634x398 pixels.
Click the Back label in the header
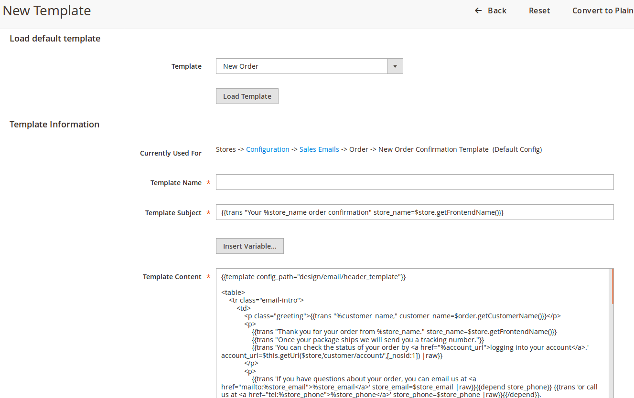pyautogui.click(x=497, y=10)
